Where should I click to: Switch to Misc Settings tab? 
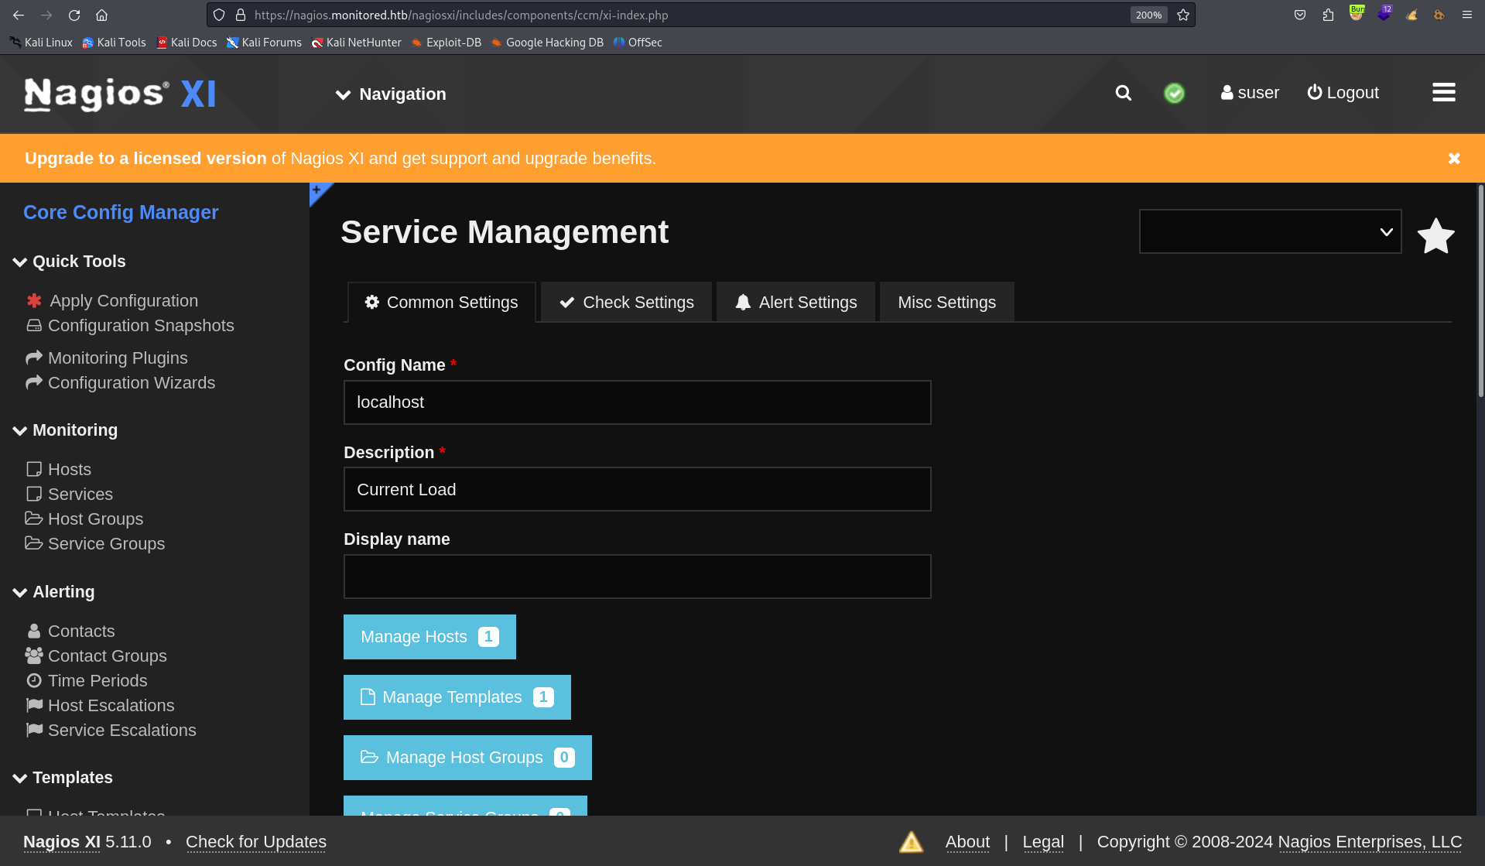946,303
